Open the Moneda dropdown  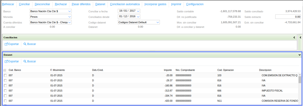click(x=70, y=17)
